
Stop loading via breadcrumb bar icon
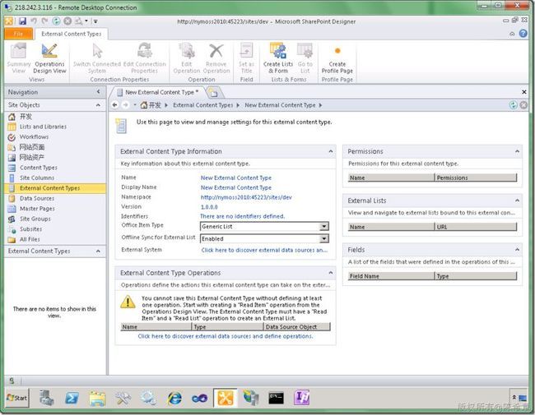click(x=523, y=105)
